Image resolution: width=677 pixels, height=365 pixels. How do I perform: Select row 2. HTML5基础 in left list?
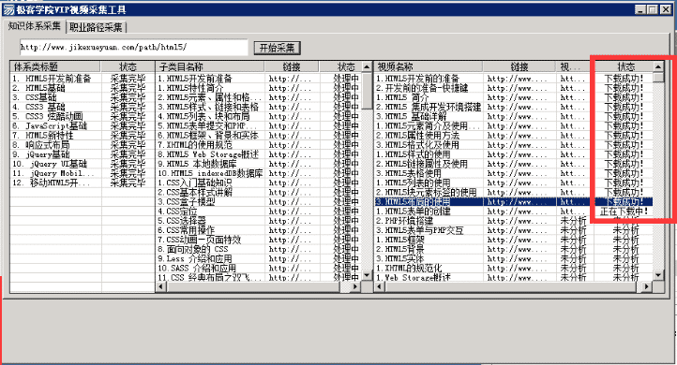[x=82, y=88]
